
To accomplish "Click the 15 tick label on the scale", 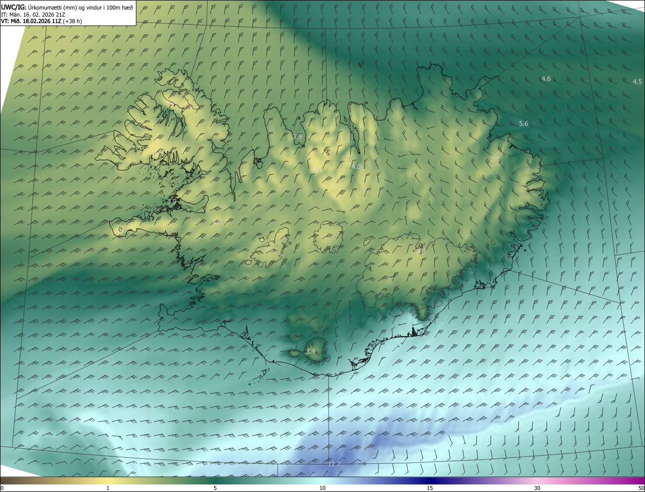I will [x=430, y=488].
